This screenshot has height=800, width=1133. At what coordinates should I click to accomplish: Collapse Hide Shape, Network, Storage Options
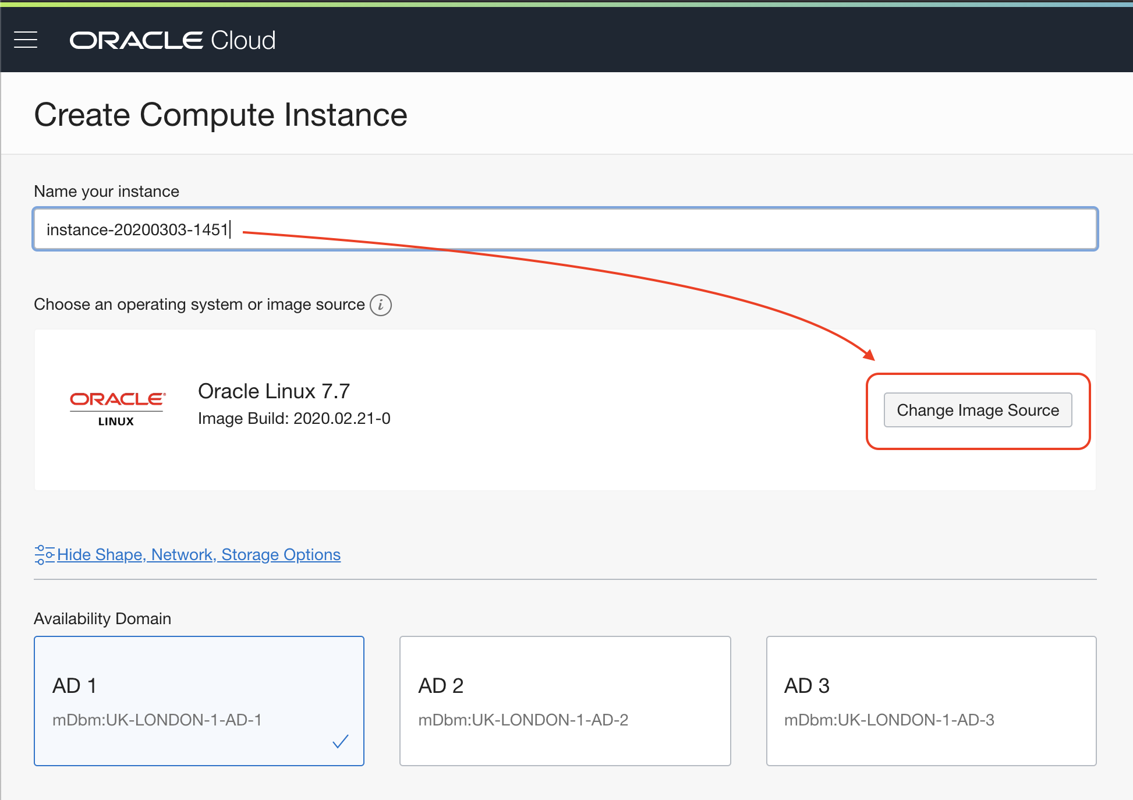(x=199, y=555)
